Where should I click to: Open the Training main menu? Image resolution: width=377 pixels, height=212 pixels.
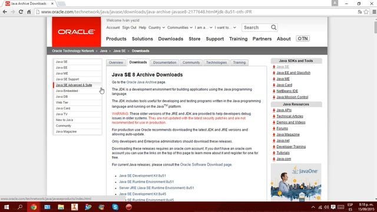[x=238, y=39]
